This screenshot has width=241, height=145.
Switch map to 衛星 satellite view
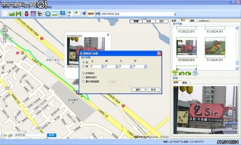(149, 21)
